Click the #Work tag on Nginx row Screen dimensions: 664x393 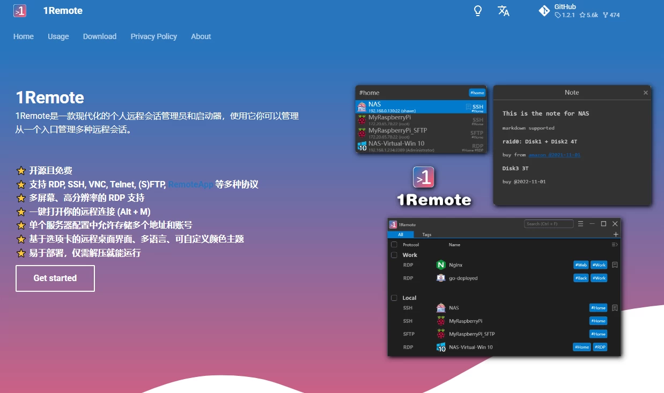599,264
